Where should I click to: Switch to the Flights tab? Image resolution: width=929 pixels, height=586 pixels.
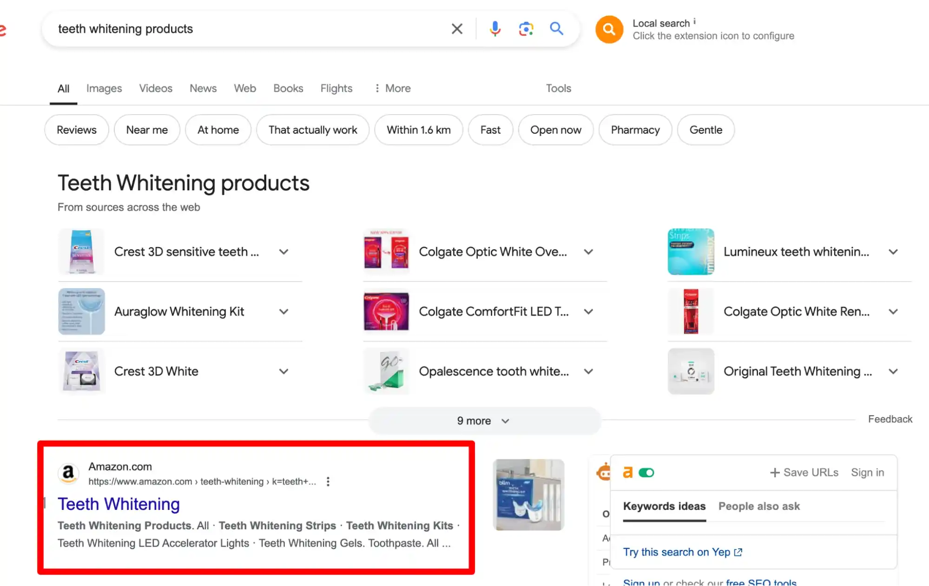pyautogui.click(x=336, y=88)
